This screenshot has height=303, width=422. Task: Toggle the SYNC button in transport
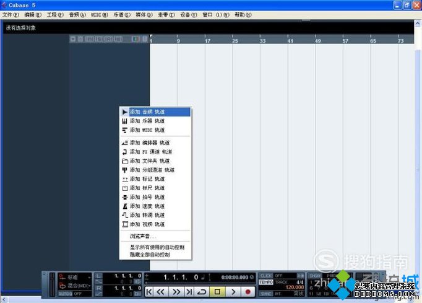(266, 294)
